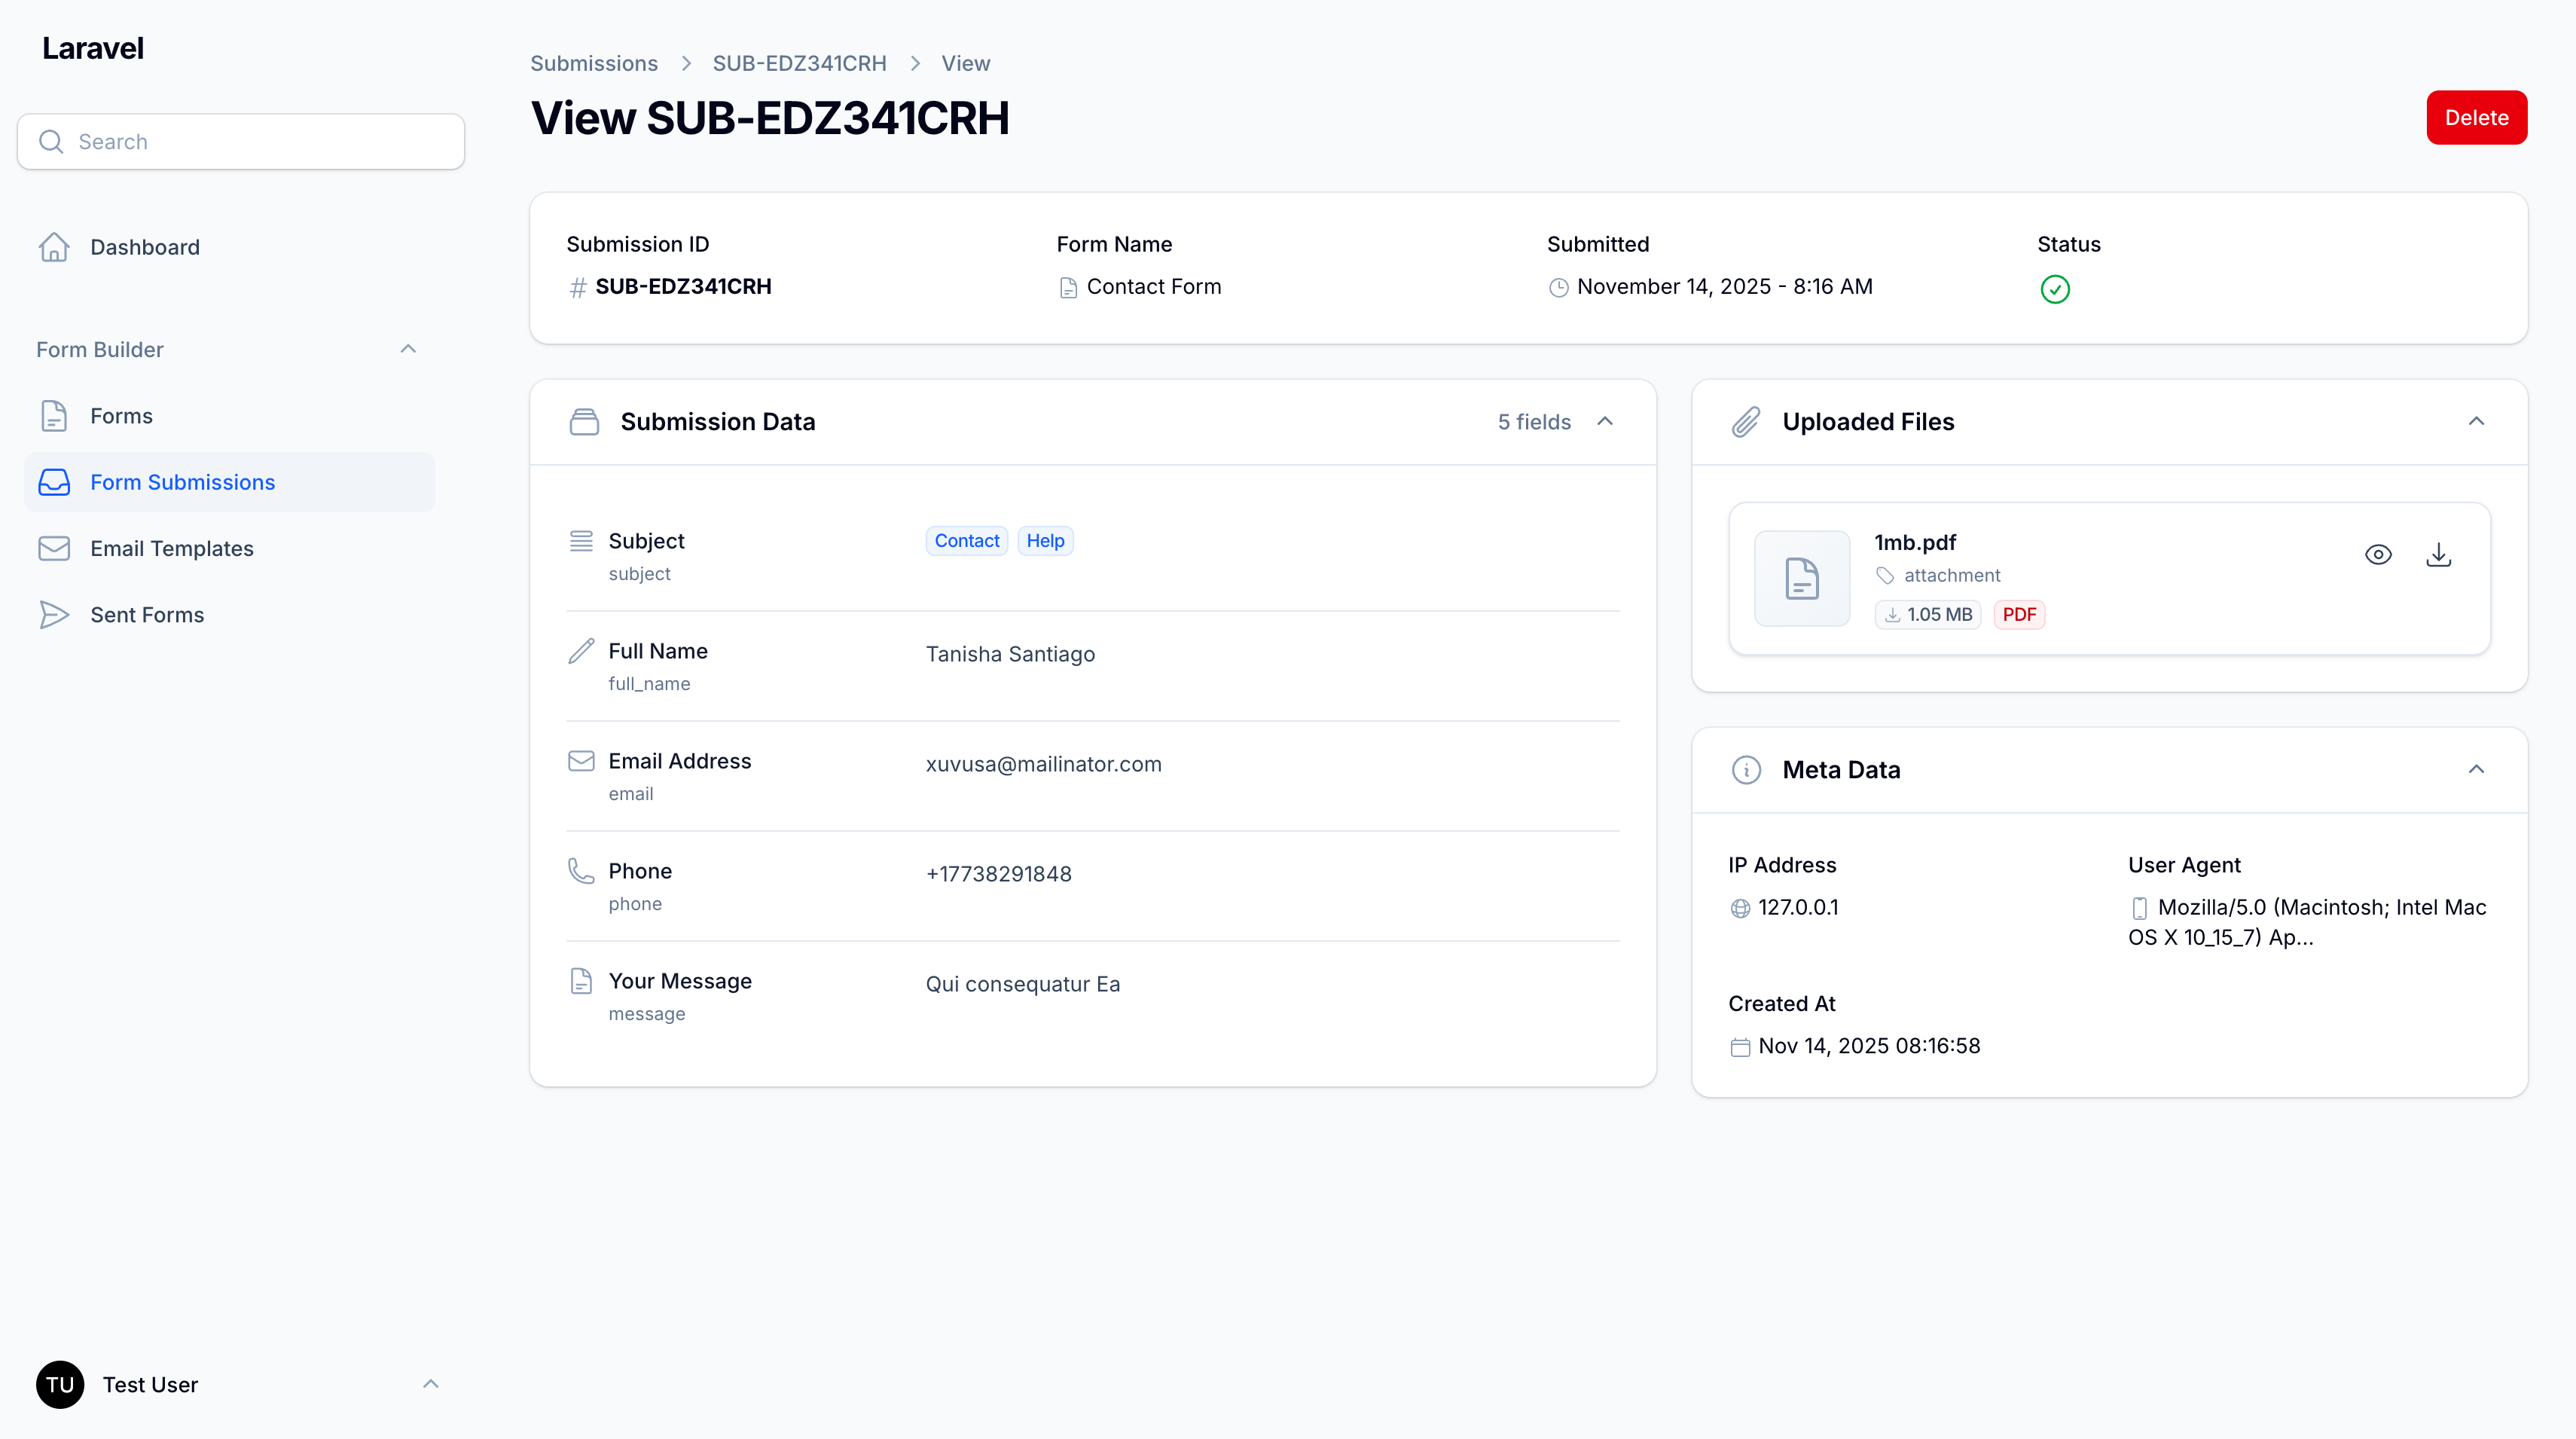
Task: Select the Forms sidebar icon
Action: coord(54,416)
